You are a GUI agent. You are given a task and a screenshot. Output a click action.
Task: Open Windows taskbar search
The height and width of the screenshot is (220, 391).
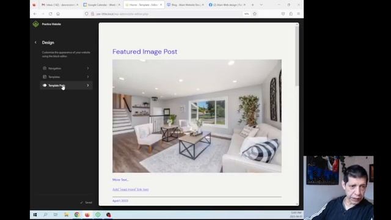[x=45, y=215]
